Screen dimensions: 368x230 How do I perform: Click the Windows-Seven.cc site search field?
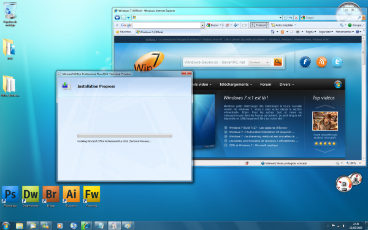click(215, 63)
